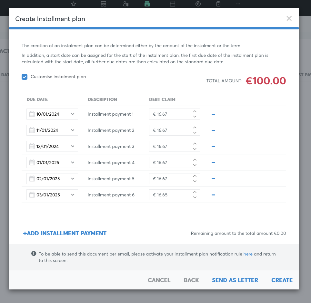Uncheck Customise instalment plan checkbox
311x303 pixels.
tap(25, 77)
